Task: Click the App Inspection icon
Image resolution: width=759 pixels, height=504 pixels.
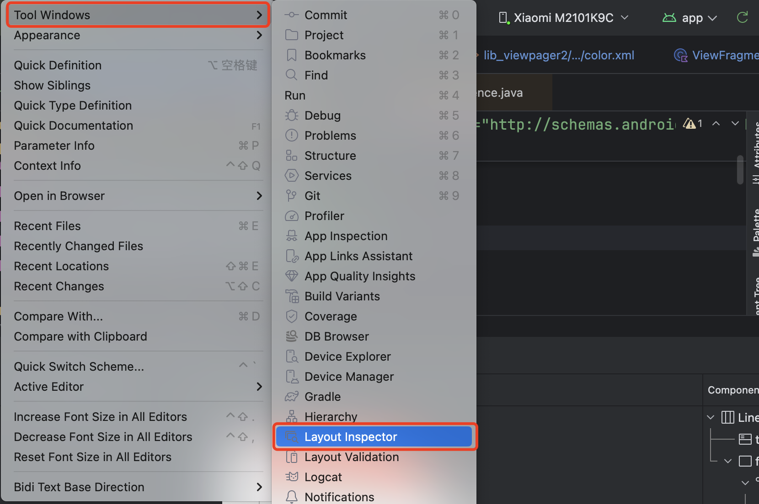Action: (291, 236)
